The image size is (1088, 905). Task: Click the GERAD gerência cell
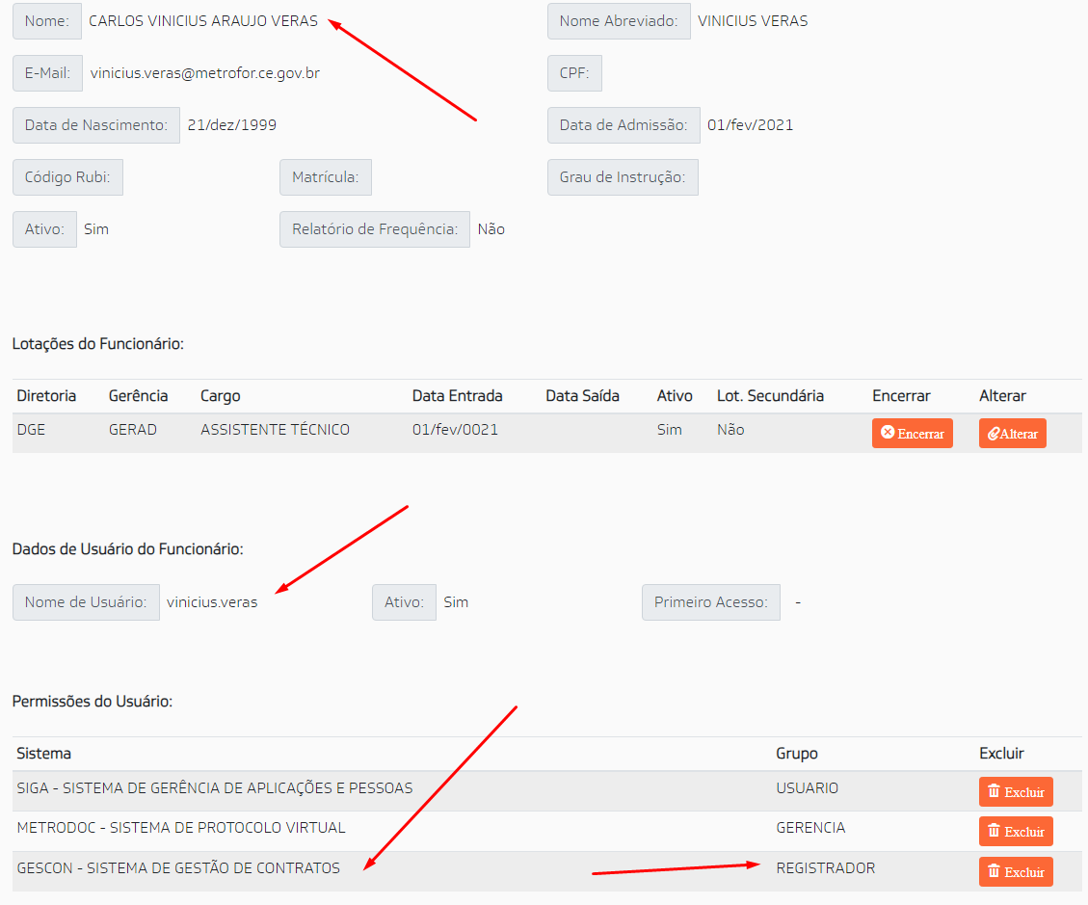[x=133, y=430]
